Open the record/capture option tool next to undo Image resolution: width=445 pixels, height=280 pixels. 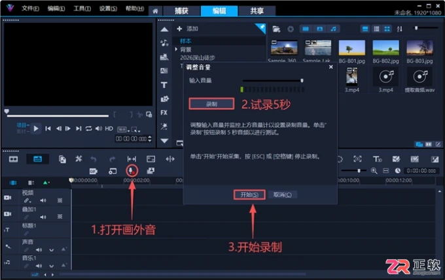[79, 159]
